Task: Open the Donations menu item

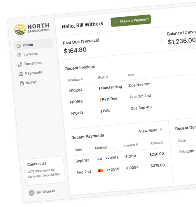Action: pos(30,64)
